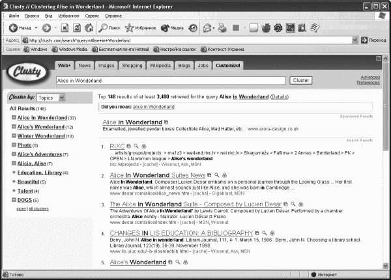Open the History toolbar icon
This screenshot has width=391, height=280.
[193, 28]
